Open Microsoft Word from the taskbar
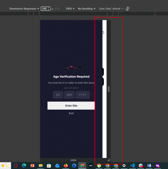 (x=149, y=166)
